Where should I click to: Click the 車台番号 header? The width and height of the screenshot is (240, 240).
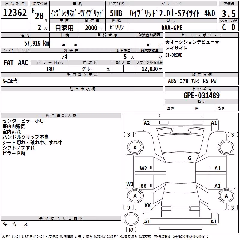pyautogui.click(x=202, y=89)
